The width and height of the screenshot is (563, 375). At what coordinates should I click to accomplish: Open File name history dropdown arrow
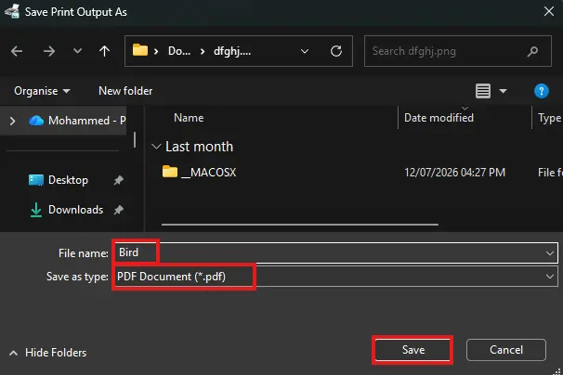click(550, 253)
